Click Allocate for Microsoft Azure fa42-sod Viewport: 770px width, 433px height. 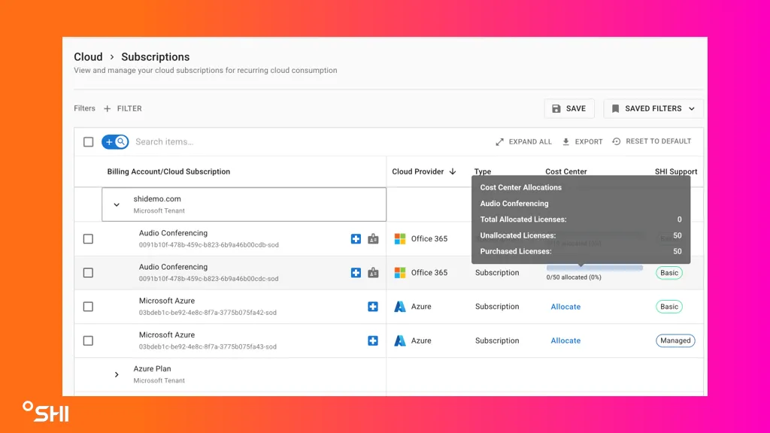(x=565, y=307)
